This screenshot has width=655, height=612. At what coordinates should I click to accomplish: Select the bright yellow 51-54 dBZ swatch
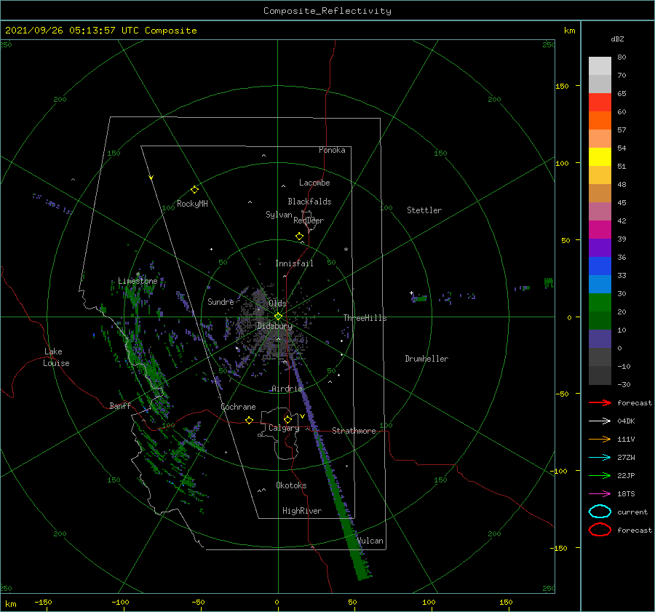click(x=600, y=156)
